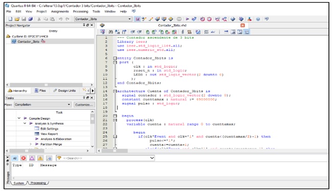This screenshot has height=191, width=332.
Task: Open the File menu
Action: click(x=9, y=11)
